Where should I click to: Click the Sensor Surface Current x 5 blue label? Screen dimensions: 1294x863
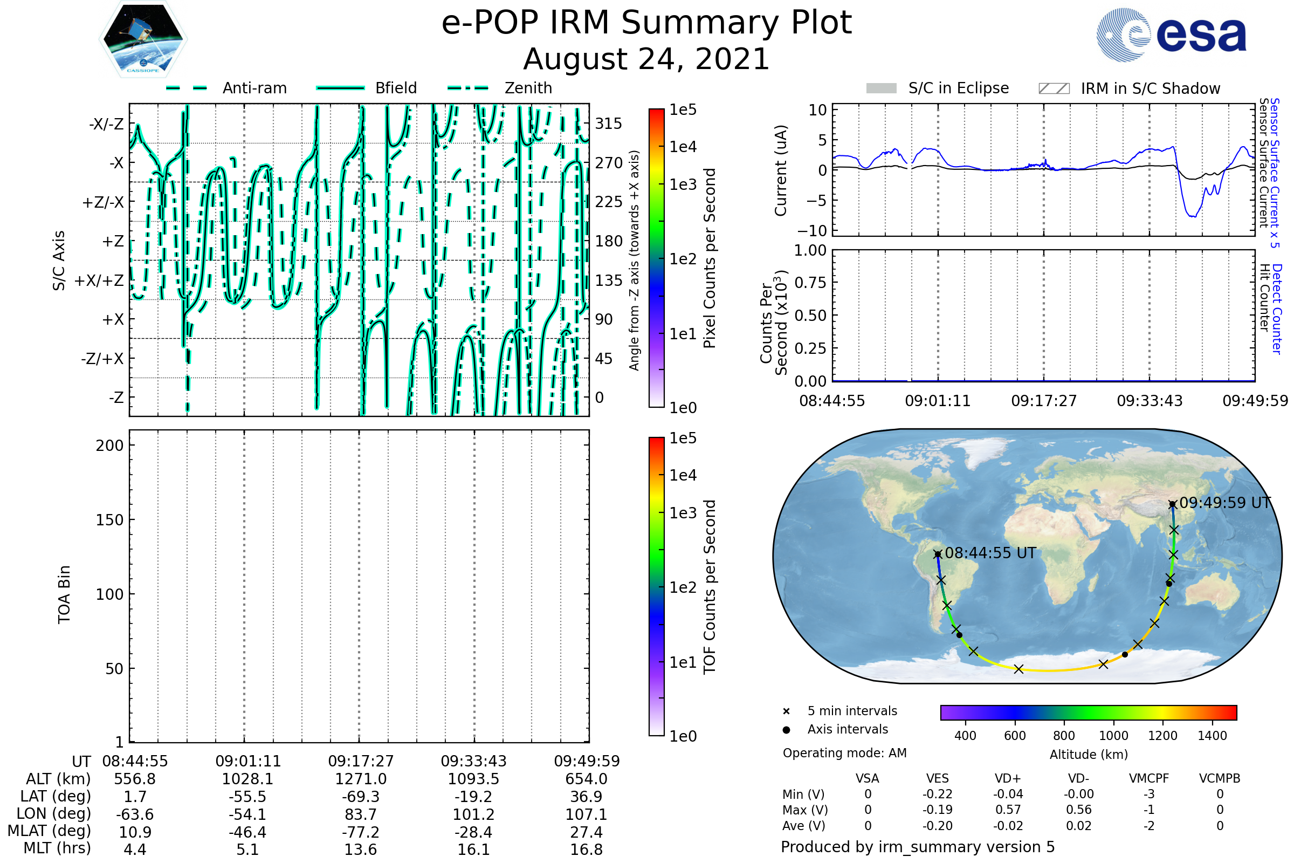tap(1275, 173)
